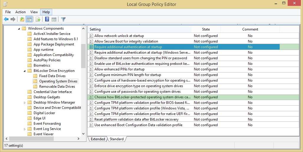Screen dimensions: 303x152
Task: Sort by the Setting column header
Action: [x=139, y=29]
